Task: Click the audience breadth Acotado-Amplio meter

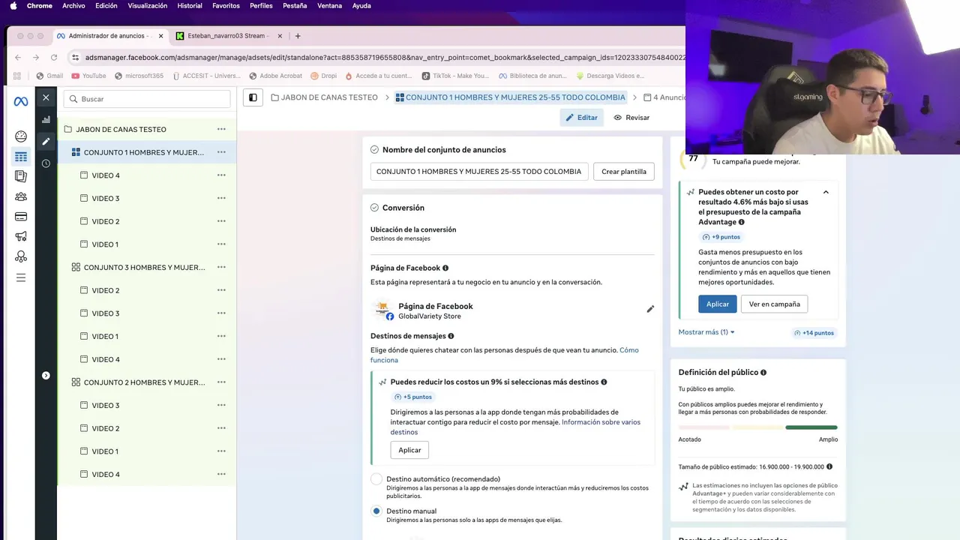Action: coord(757,427)
